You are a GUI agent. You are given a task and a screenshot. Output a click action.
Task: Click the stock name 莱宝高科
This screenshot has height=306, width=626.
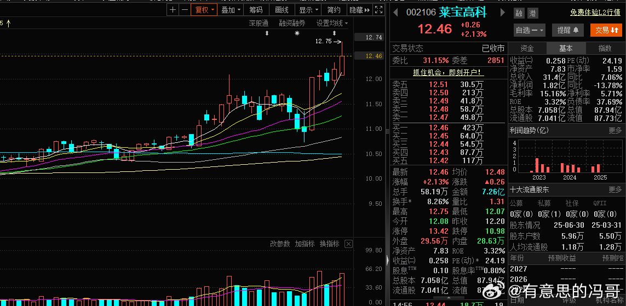[463, 13]
